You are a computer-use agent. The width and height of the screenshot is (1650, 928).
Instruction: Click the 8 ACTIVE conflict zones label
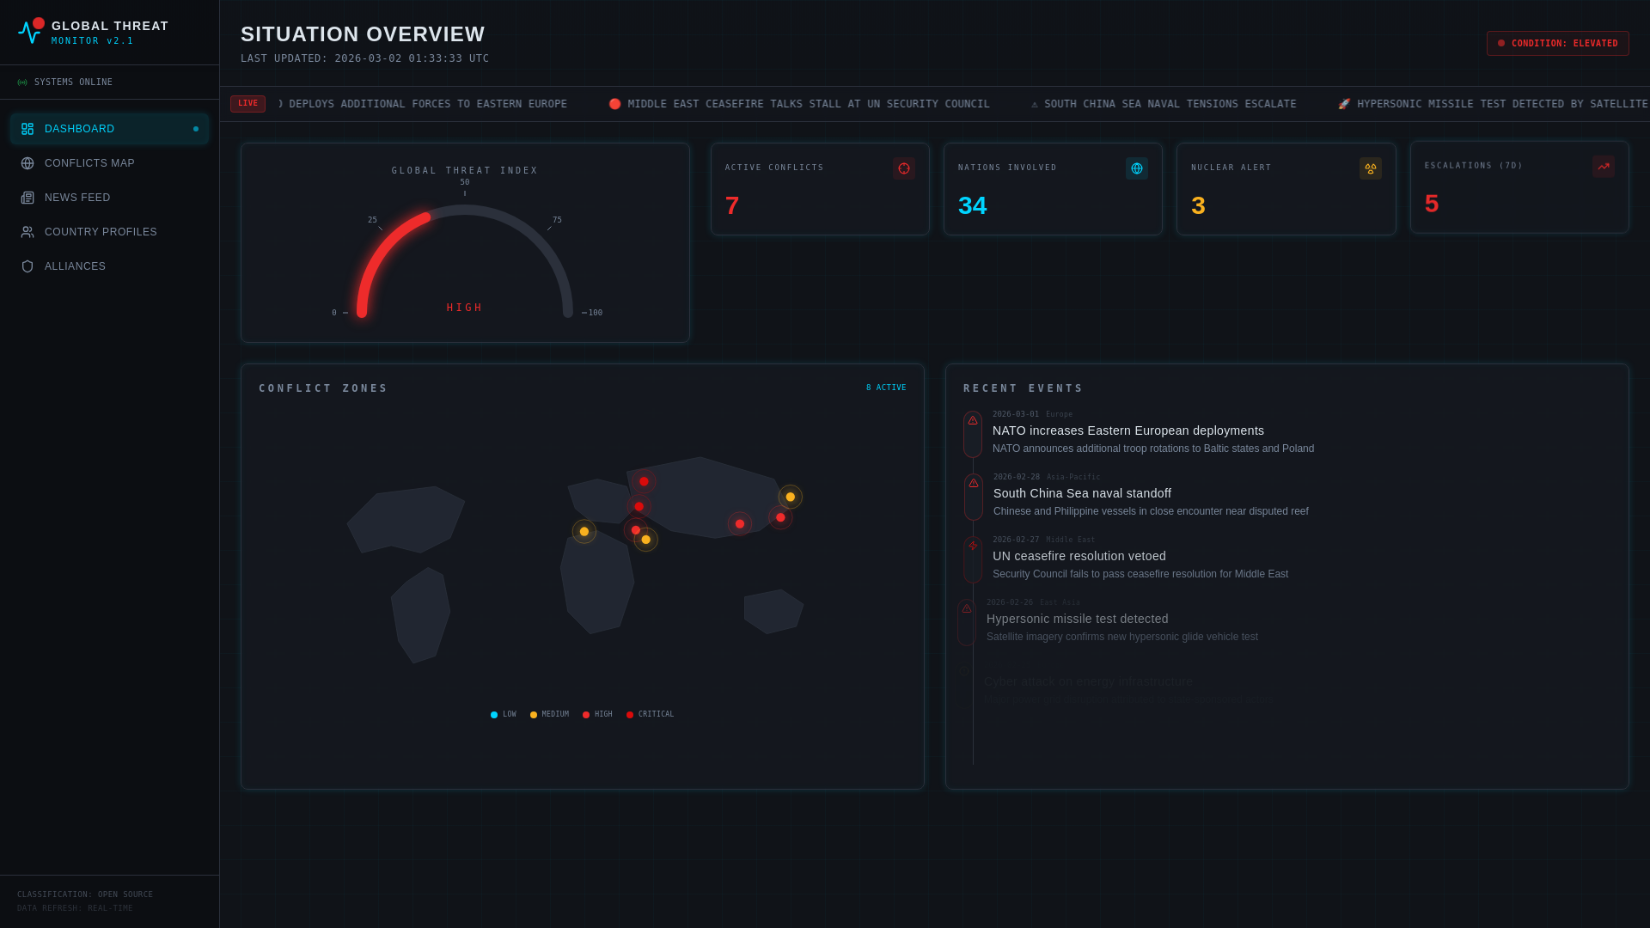point(886,388)
